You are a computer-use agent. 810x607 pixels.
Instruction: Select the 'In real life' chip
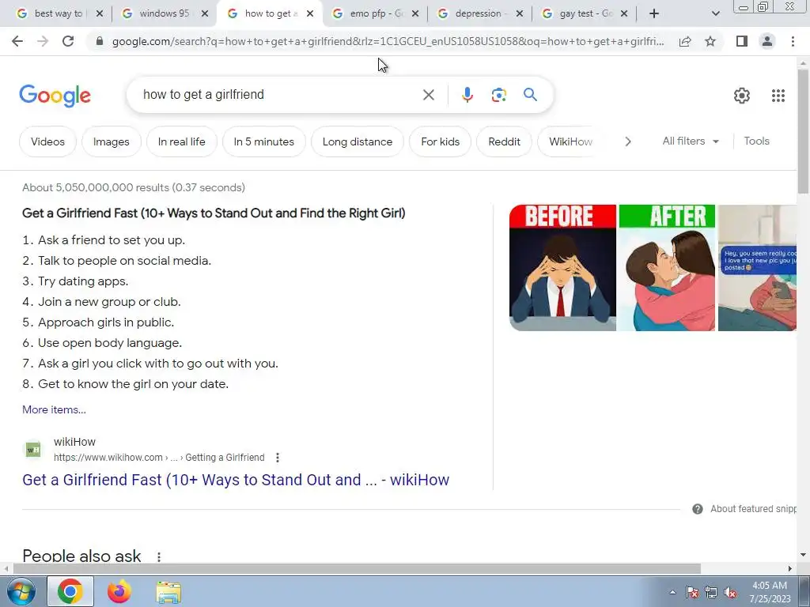(x=181, y=141)
